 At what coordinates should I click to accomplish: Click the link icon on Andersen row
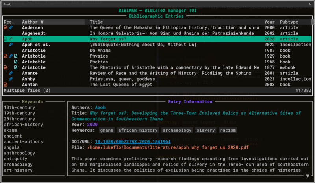click(11, 28)
